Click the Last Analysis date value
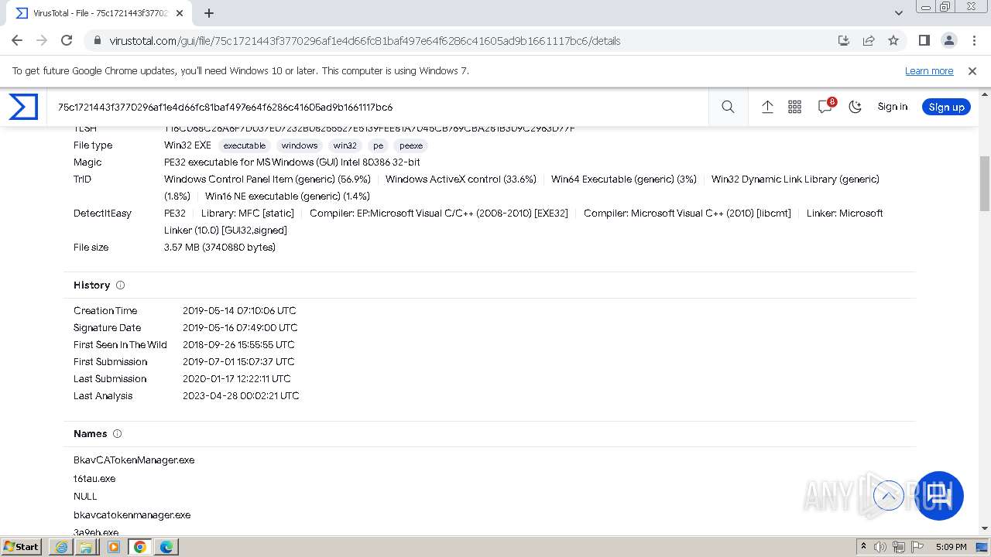The height and width of the screenshot is (557, 991). pyautogui.click(x=241, y=396)
